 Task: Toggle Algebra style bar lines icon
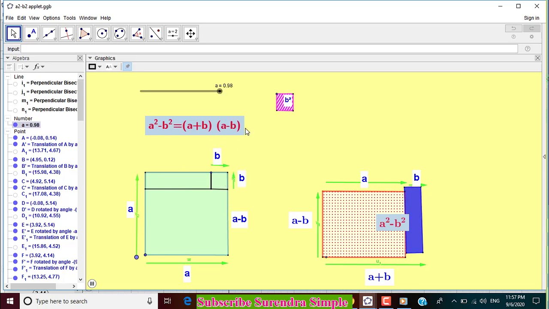coord(9,67)
